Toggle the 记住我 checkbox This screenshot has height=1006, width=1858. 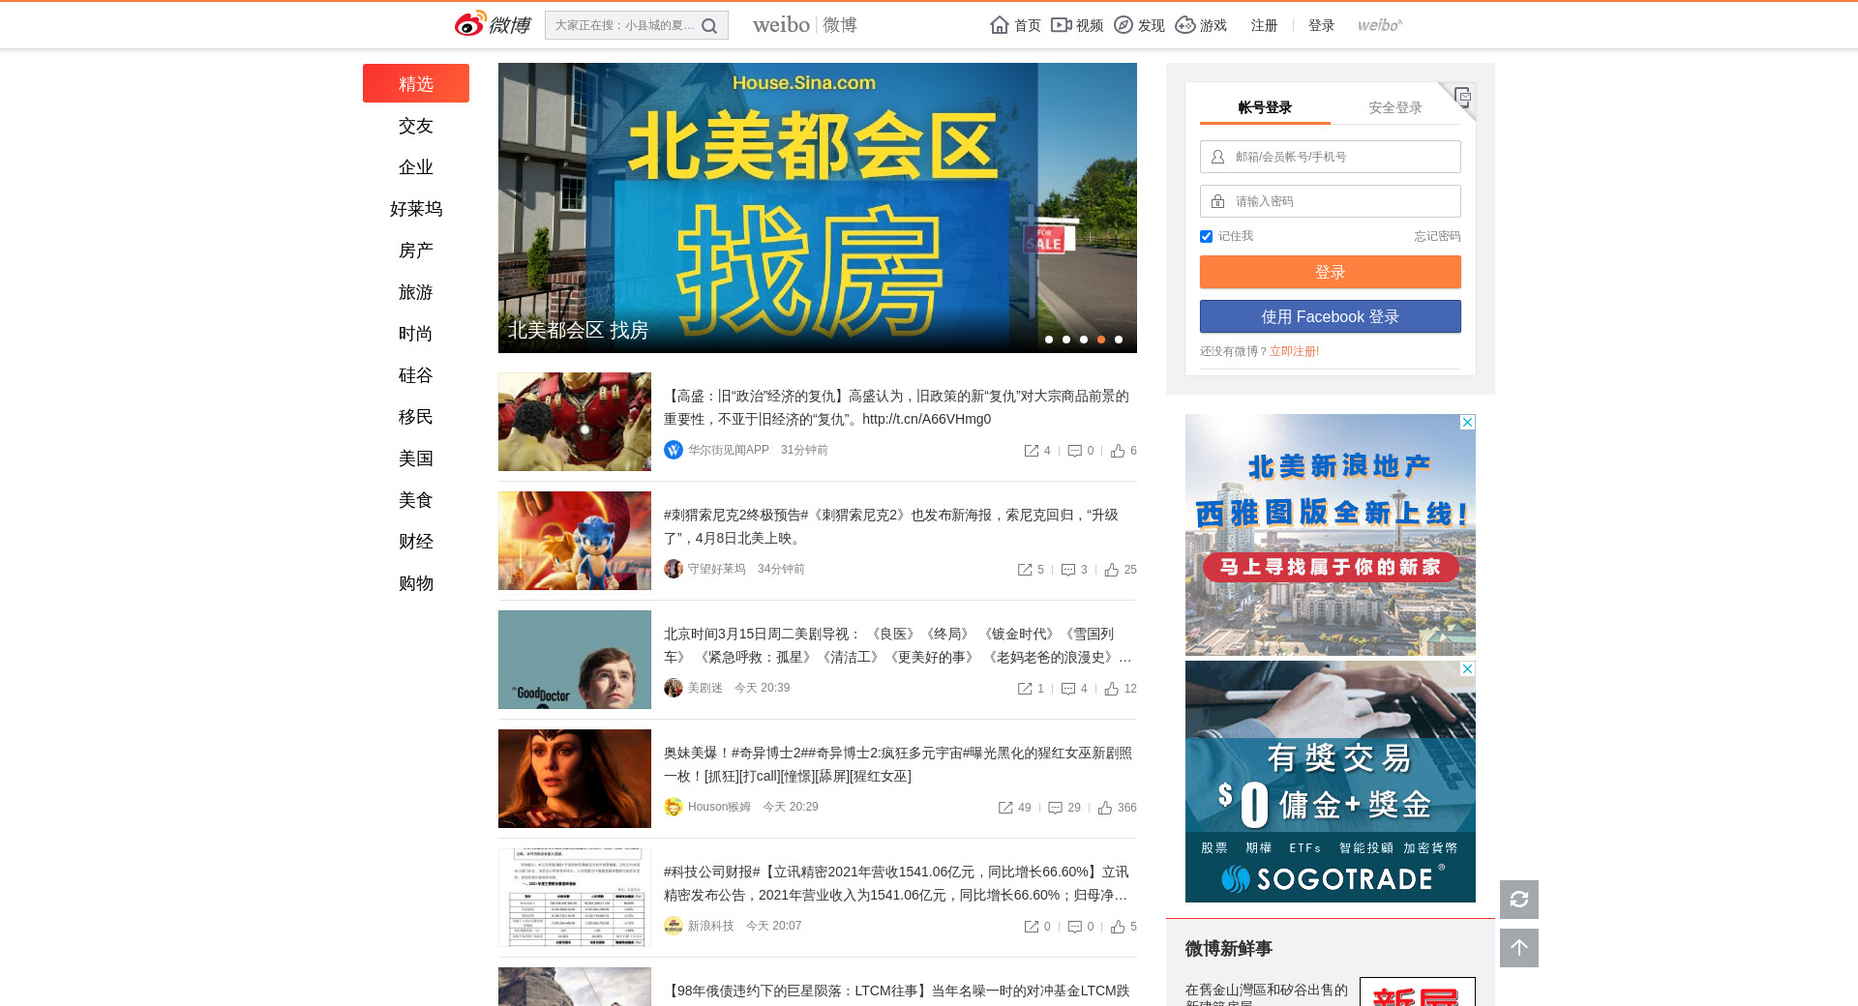(1206, 237)
